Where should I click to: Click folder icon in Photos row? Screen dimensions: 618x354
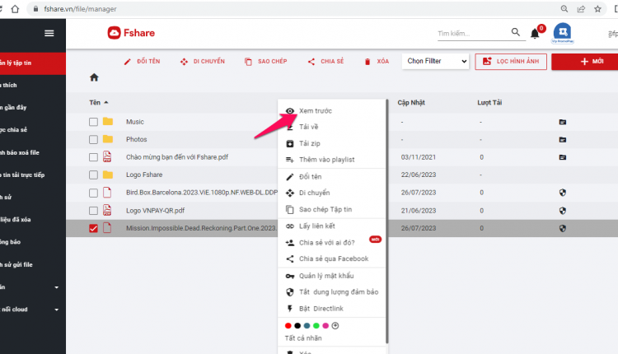[x=563, y=140]
